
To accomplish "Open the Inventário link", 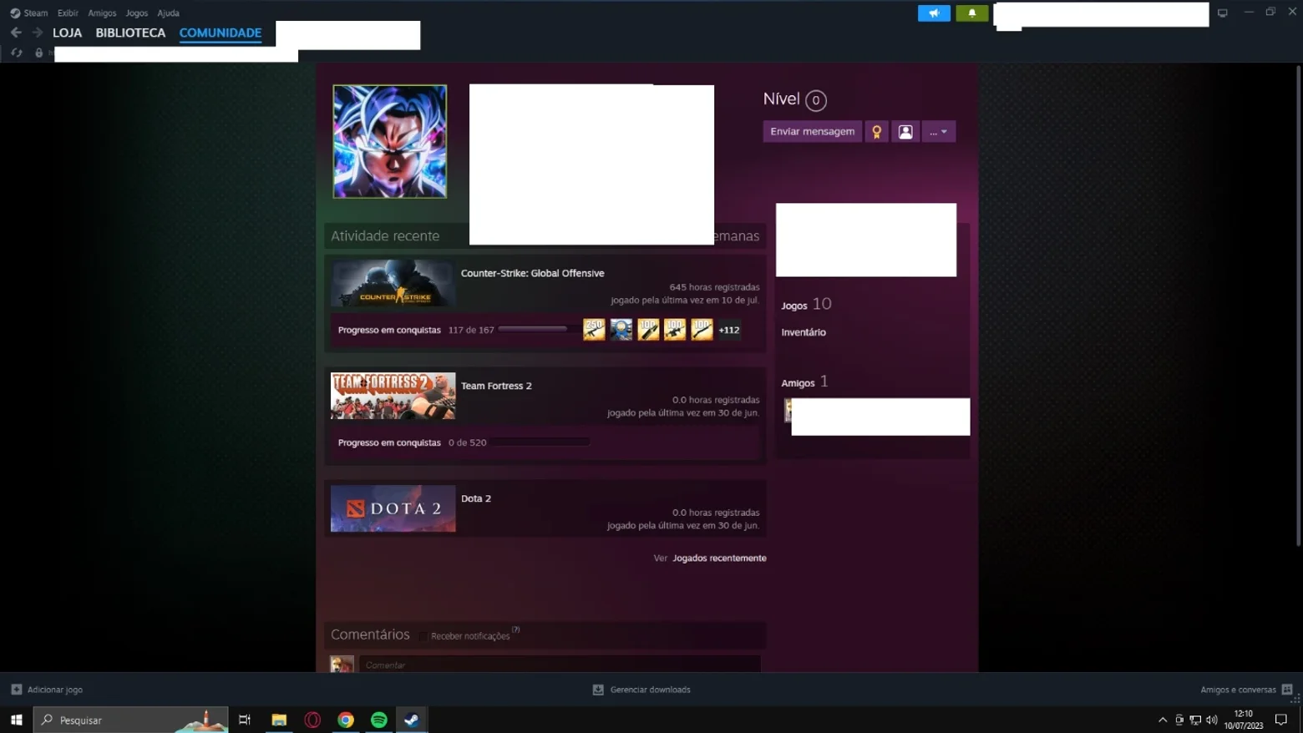I will (804, 332).
